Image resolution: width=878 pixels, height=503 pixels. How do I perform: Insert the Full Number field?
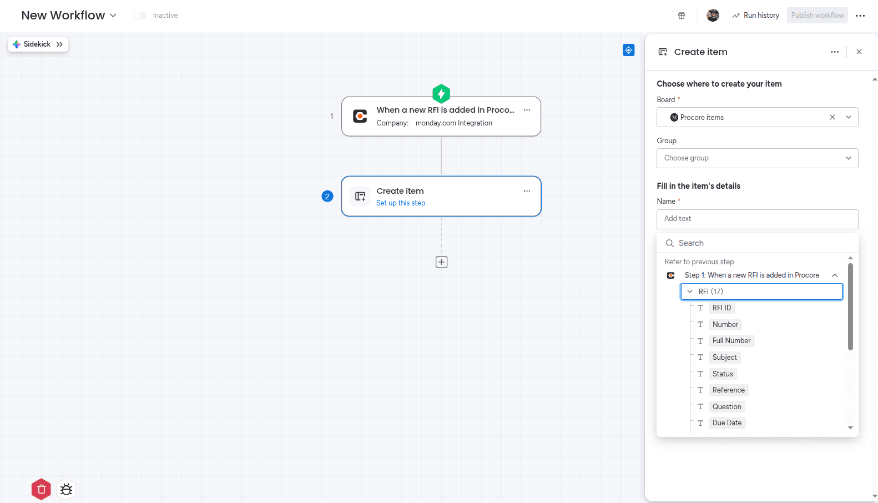(731, 340)
